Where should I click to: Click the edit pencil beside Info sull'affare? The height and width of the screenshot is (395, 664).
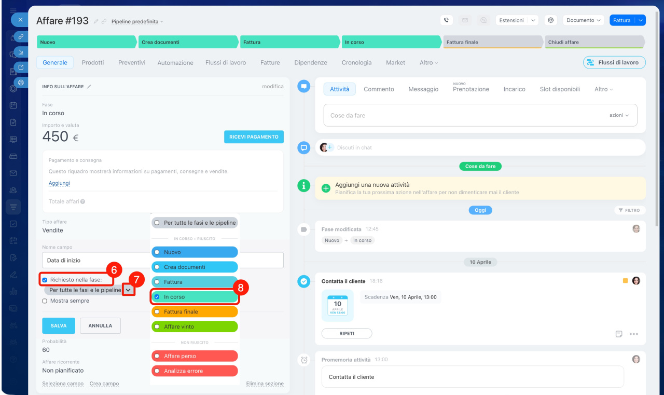pyautogui.click(x=89, y=87)
